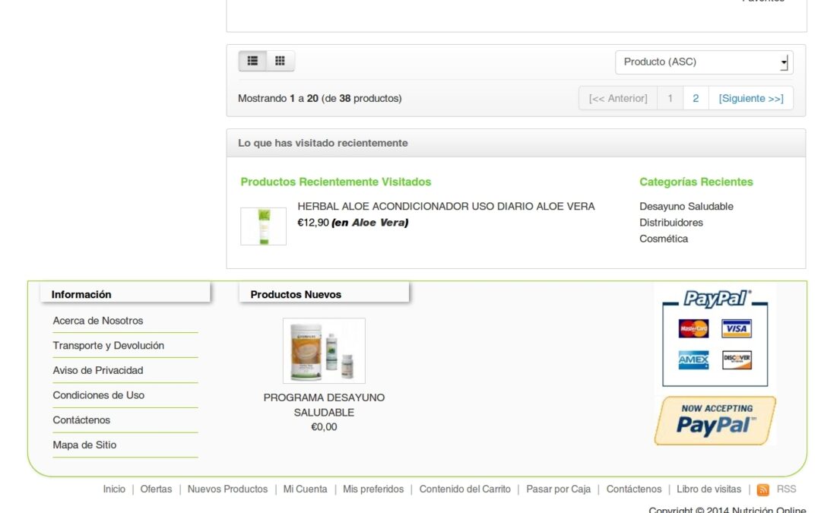821x513 pixels.
Task: Open the Producto (ASC) sort dropdown
Action: (x=704, y=62)
